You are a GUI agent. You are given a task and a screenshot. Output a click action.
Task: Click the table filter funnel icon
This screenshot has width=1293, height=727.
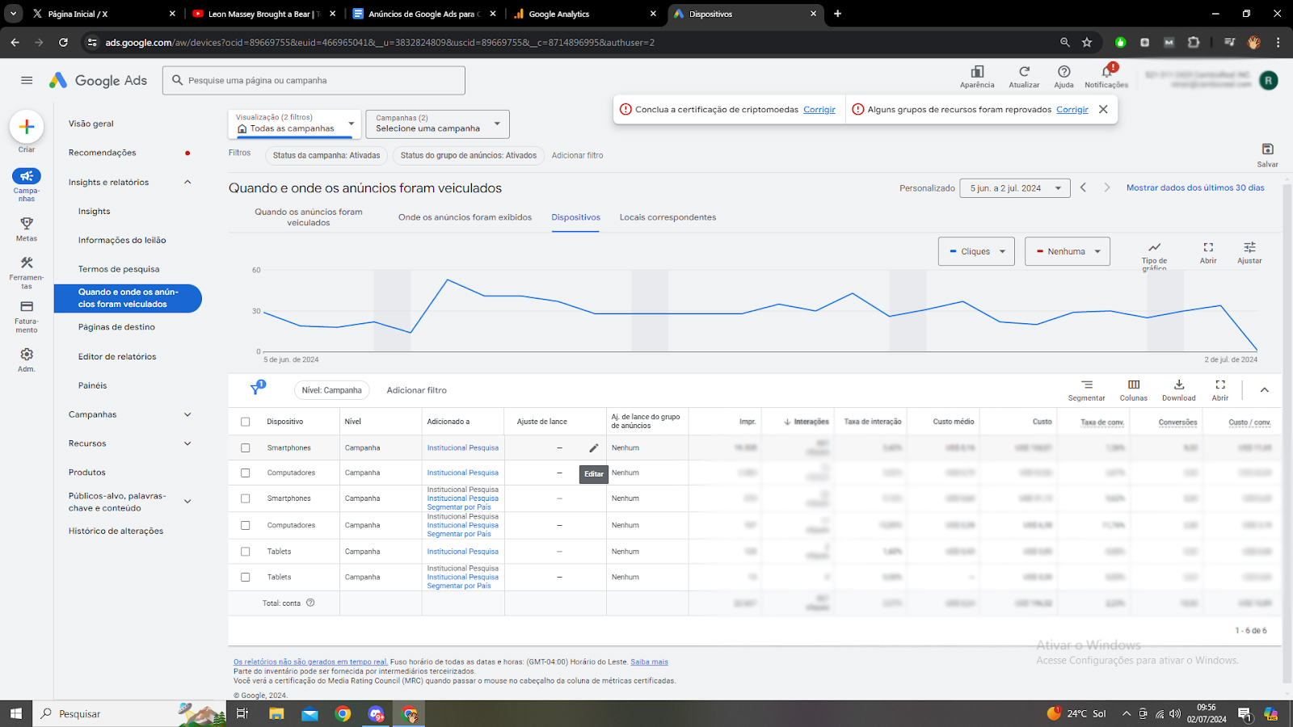[256, 389]
